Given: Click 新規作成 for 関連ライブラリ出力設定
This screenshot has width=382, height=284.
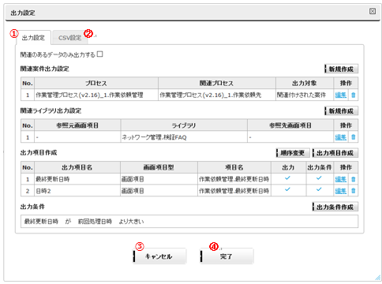Looking at the screenshot, I should pyautogui.click(x=341, y=111).
